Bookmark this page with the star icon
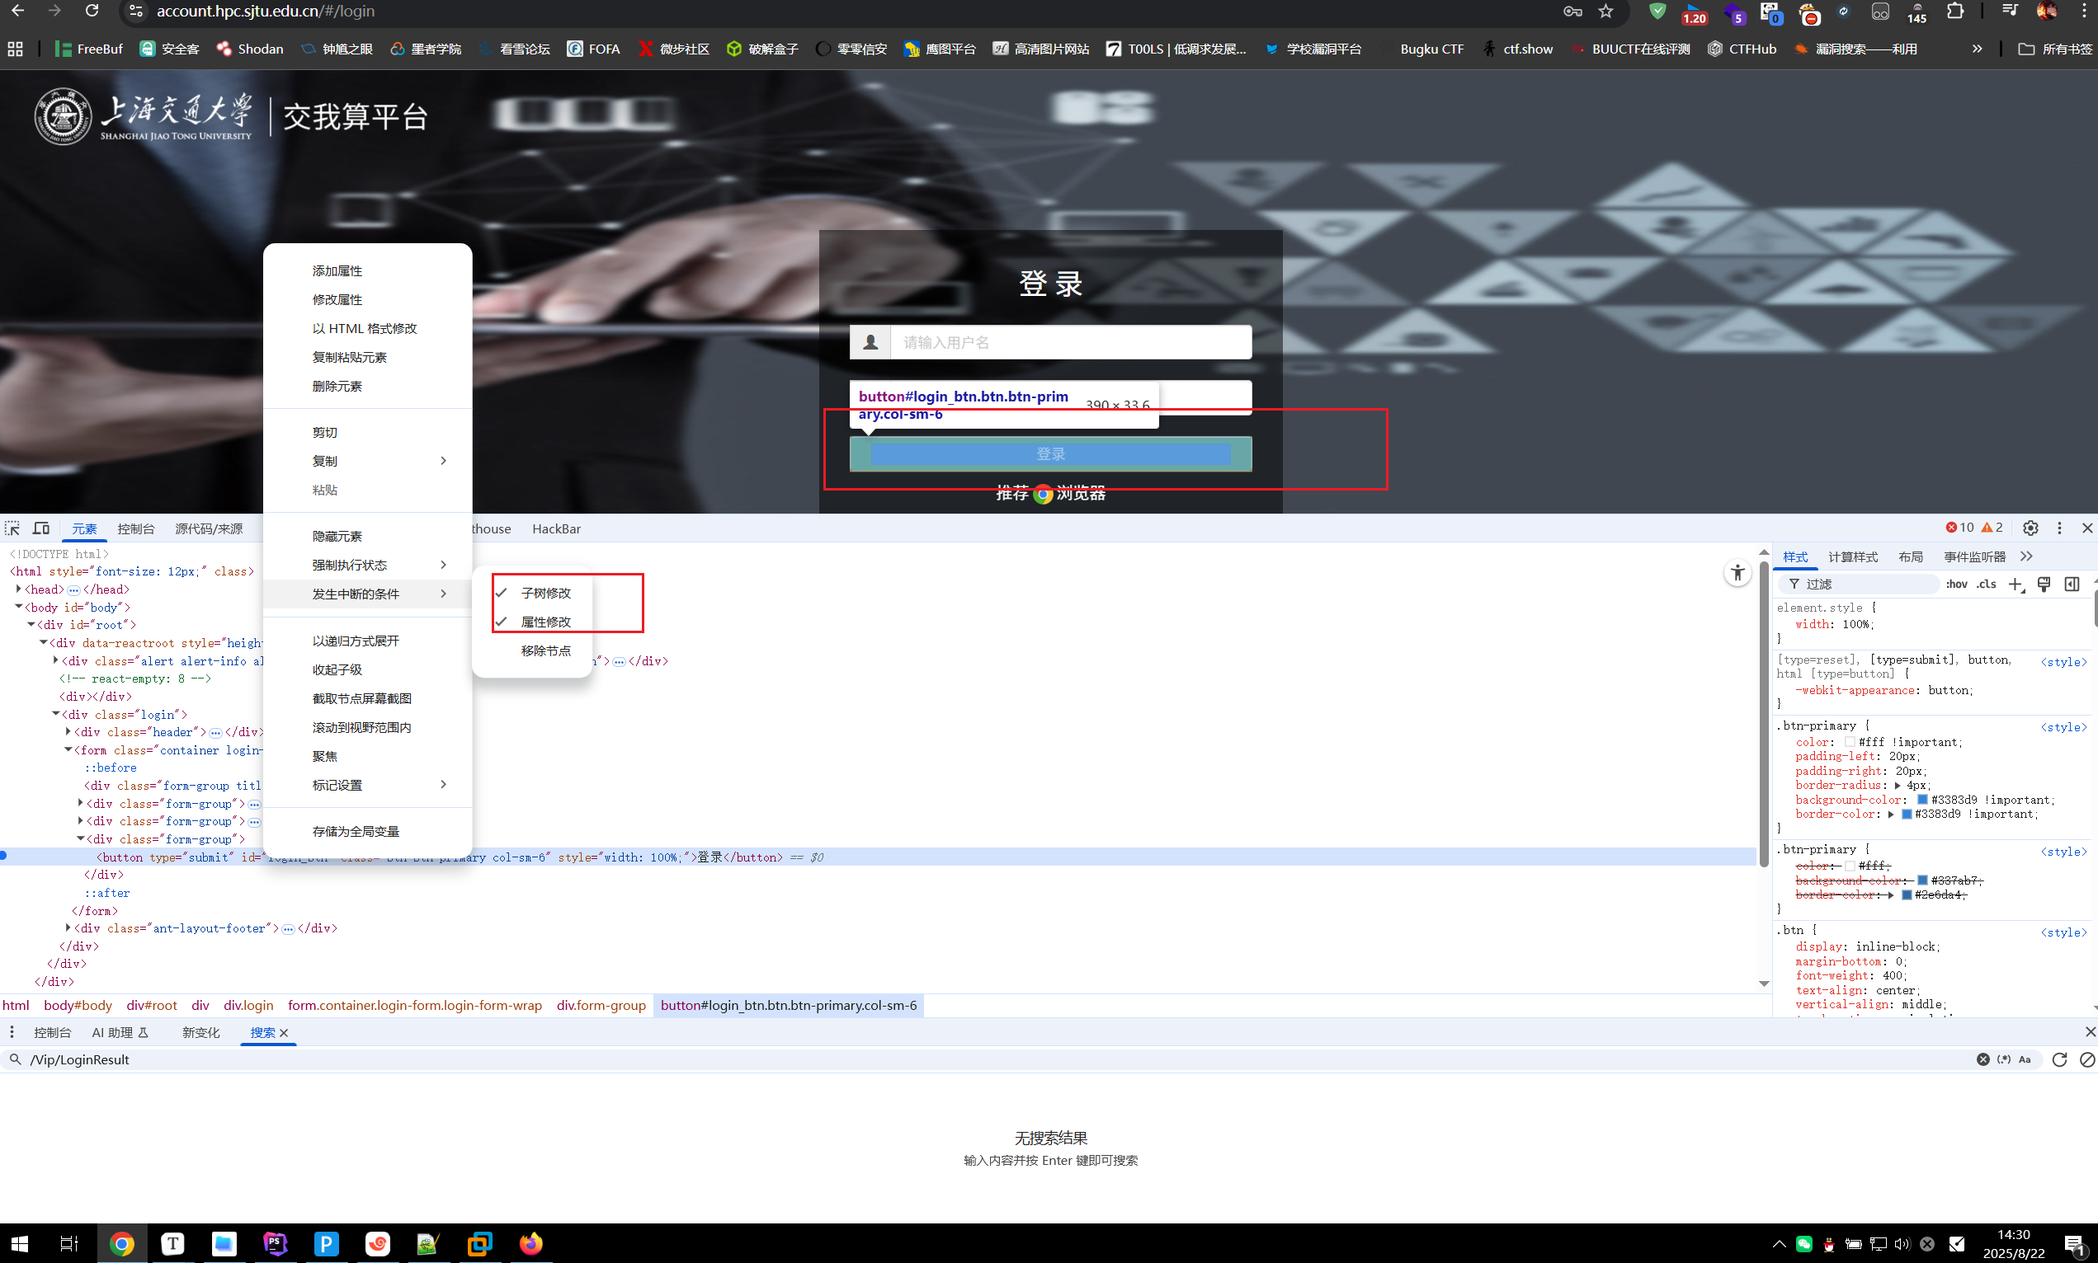This screenshot has width=2098, height=1263. click(x=1605, y=11)
